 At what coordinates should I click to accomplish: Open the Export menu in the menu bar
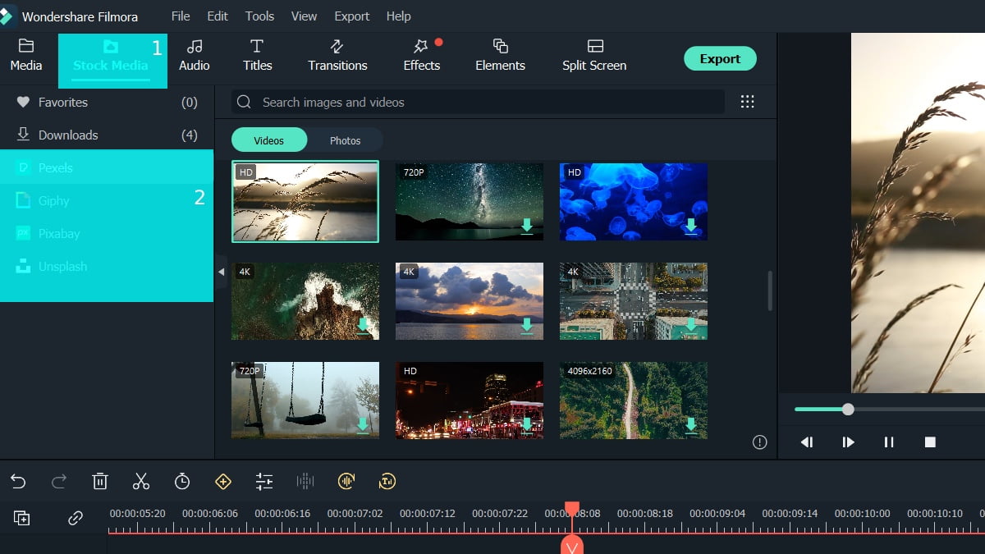(x=351, y=16)
